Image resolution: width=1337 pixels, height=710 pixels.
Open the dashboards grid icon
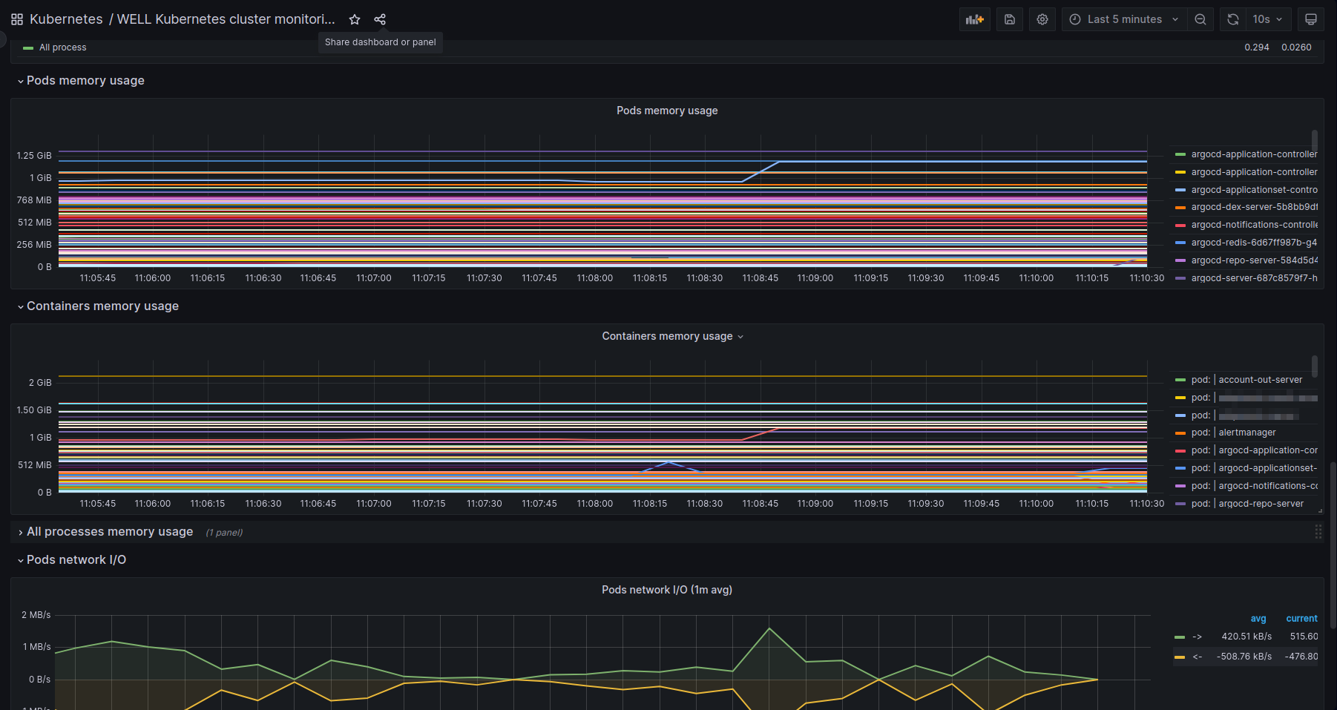click(17, 19)
